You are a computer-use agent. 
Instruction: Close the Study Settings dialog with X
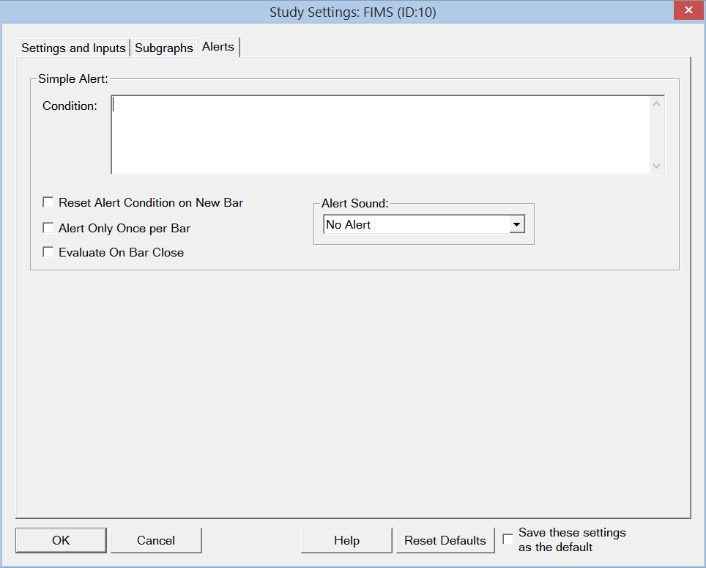(688, 11)
